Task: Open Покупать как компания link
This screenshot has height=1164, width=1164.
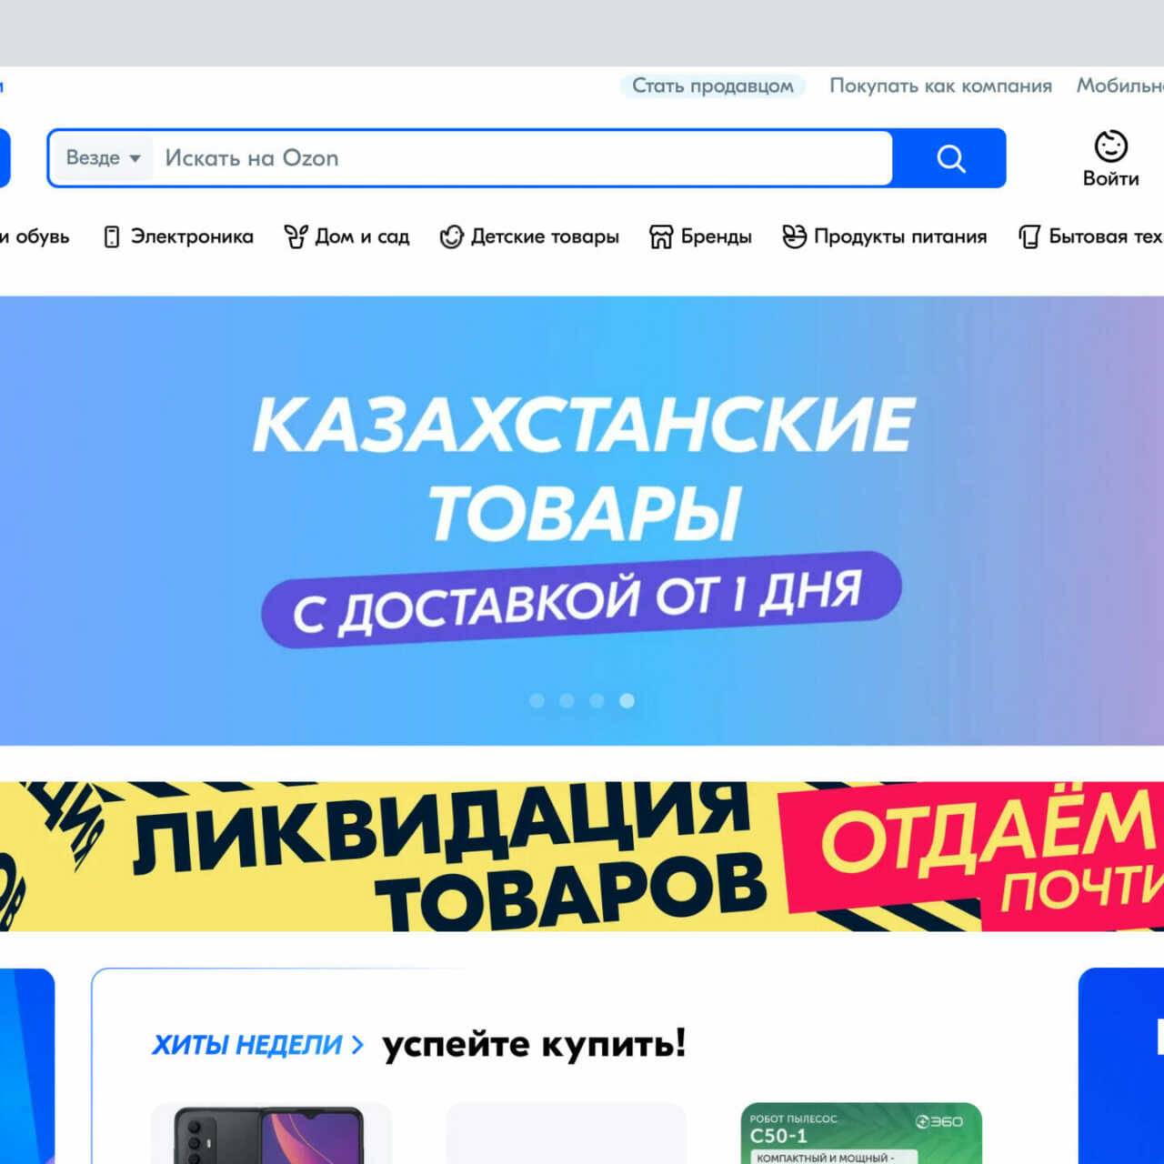Action: tap(940, 85)
